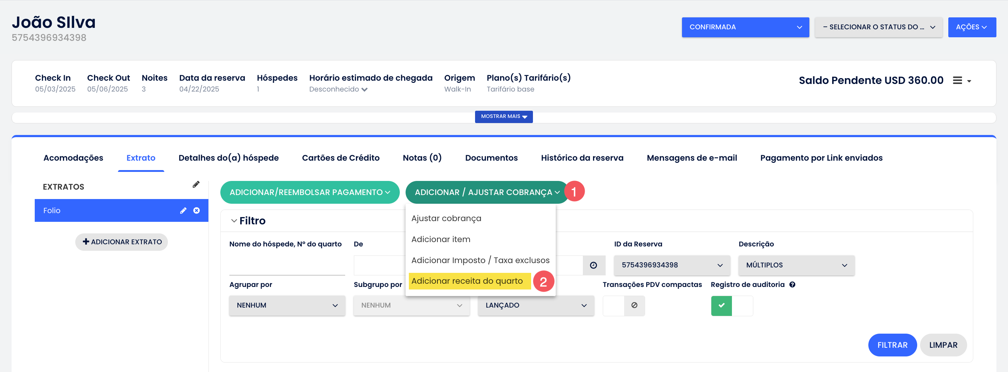
Task: Edit the Folio extract with pencil icon
Action: [183, 211]
